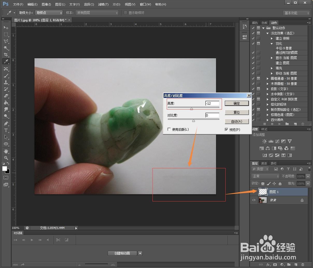
Task: Select the Magic Wand tool
Action: click(6, 48)
